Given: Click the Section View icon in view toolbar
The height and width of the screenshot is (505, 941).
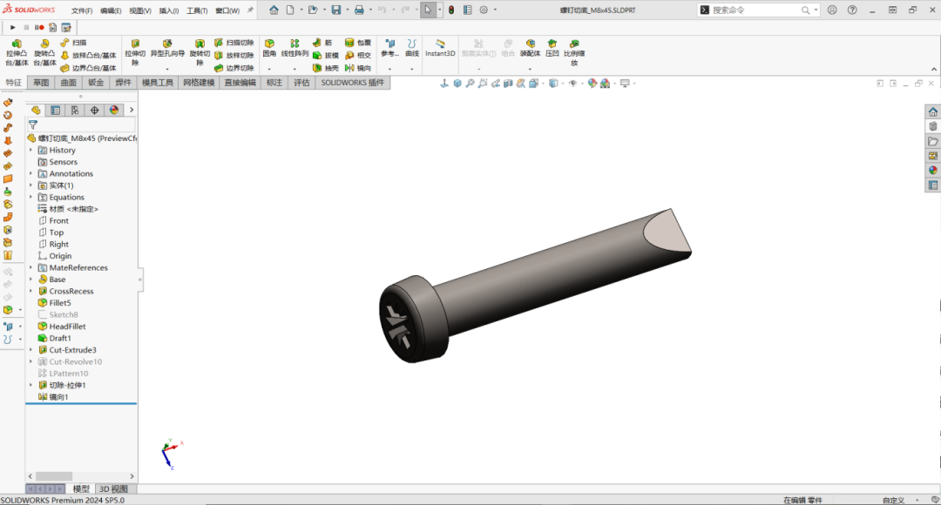Looking at the screenshot, I should pyautogui.click(x=508, y=84).
